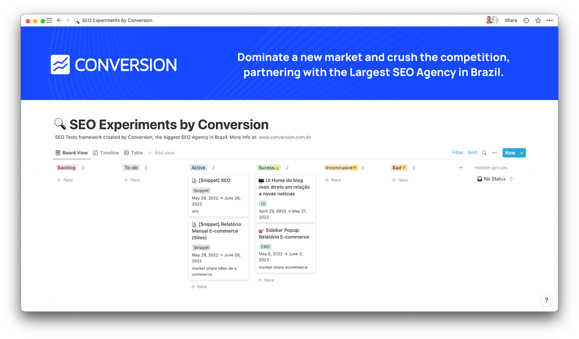Click the Snippet tag on Relatório Mensal card
The width and height of the screenshot is (579, 339).
pos(201,248)
